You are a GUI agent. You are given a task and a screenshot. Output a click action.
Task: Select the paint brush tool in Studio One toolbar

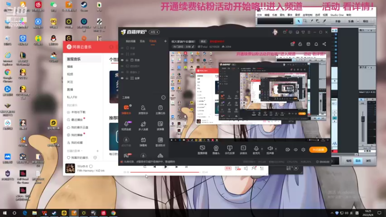(x=324, y=21)
